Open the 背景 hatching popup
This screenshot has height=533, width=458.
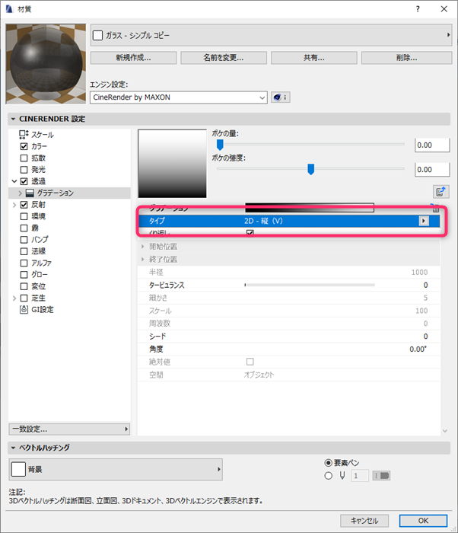(116, 470)
